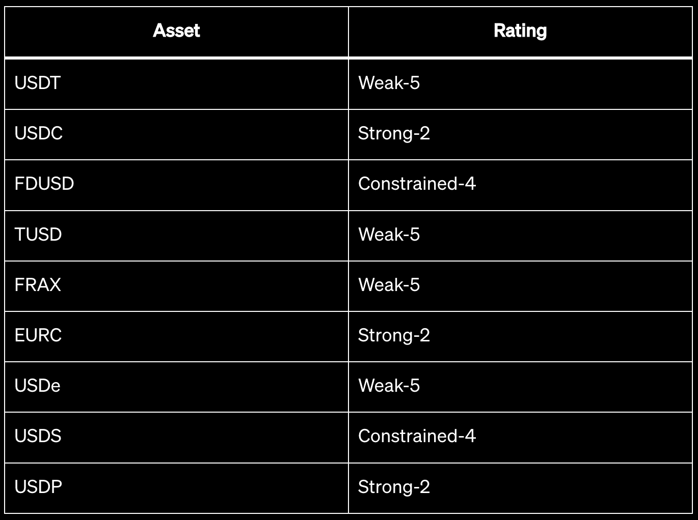Select the USDC asset cell

pos(176,134)
